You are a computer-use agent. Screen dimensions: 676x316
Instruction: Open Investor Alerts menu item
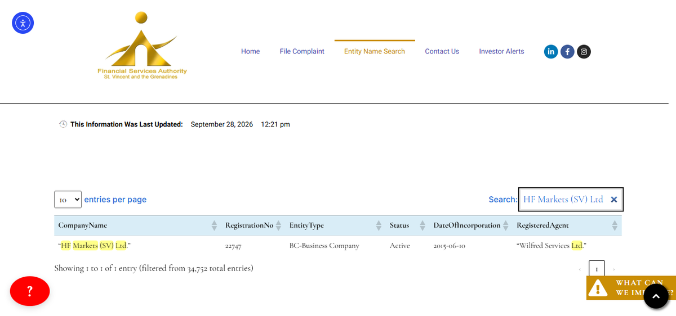pos(501,51)
